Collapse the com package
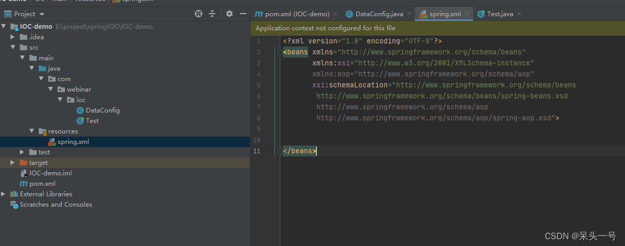Screen dimensions: 625x246 tap(41, 79)
